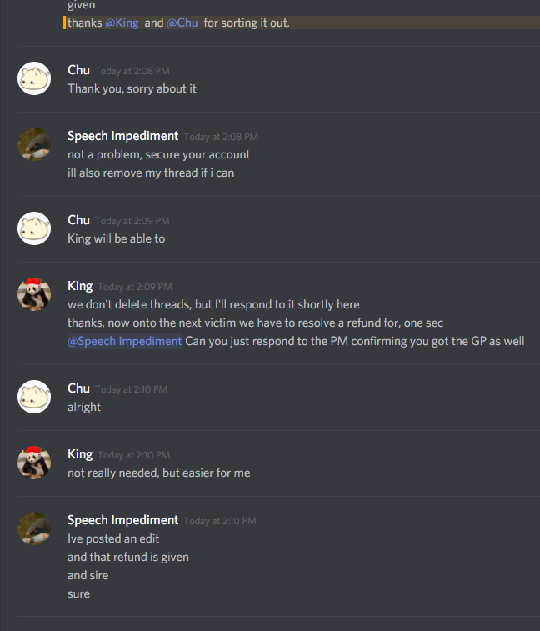Click the Speech Impediment username above 'not a problem'
Screen dimensions: 540x631
(x=122, y=136)
